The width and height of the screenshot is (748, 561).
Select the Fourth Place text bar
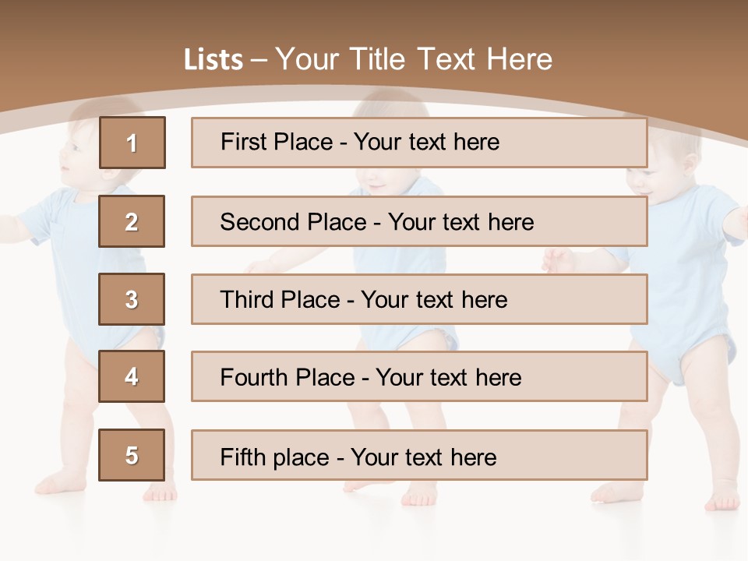point(418,376)
